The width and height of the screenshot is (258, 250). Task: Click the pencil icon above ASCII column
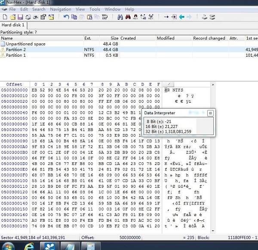point(169,84)
